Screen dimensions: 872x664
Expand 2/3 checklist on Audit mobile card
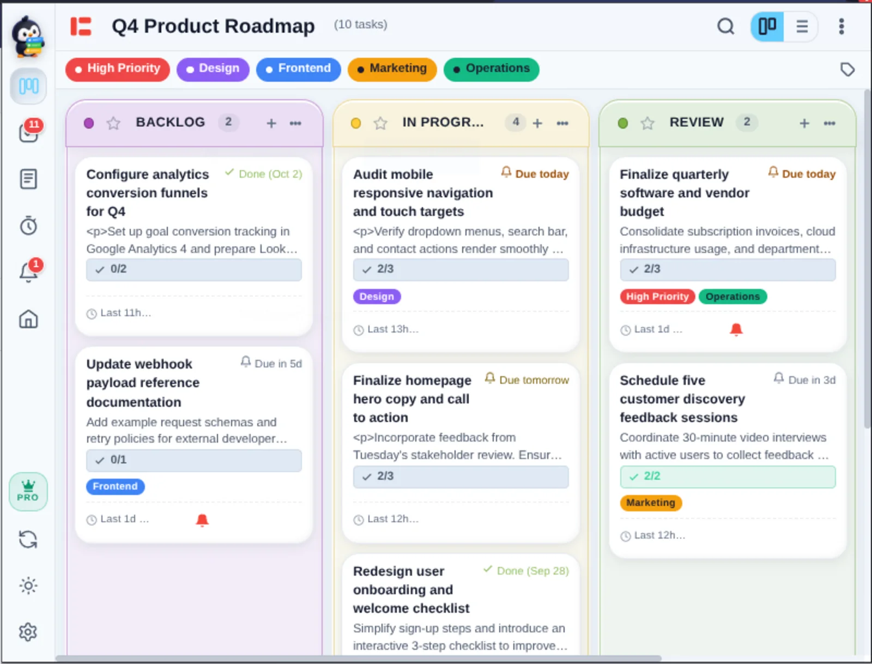coord(461,270)
